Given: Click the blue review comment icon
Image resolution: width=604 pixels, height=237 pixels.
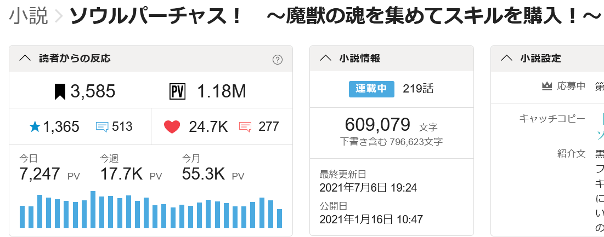Looking at the screenshot, I should (102, 127).
